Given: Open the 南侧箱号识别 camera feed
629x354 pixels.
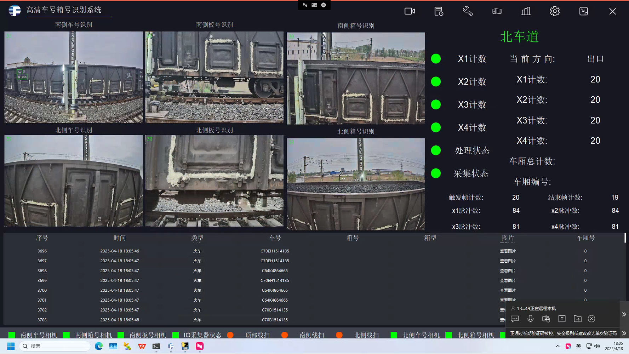Looking at the screenshot, I should (356, 78).
